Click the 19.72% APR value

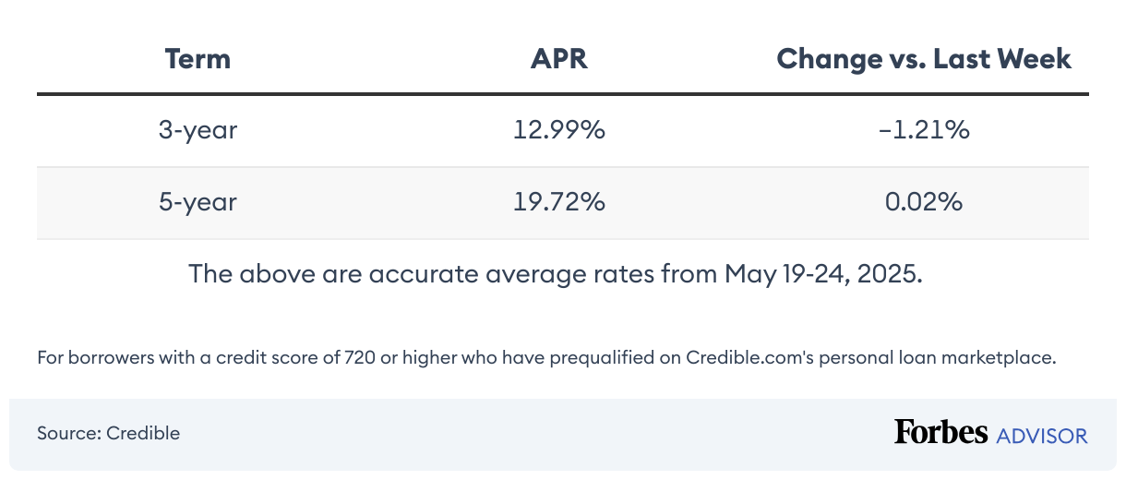558,202
